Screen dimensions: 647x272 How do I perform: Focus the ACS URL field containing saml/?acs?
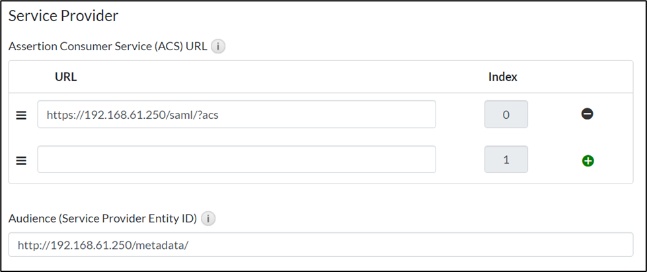(236, 114)
